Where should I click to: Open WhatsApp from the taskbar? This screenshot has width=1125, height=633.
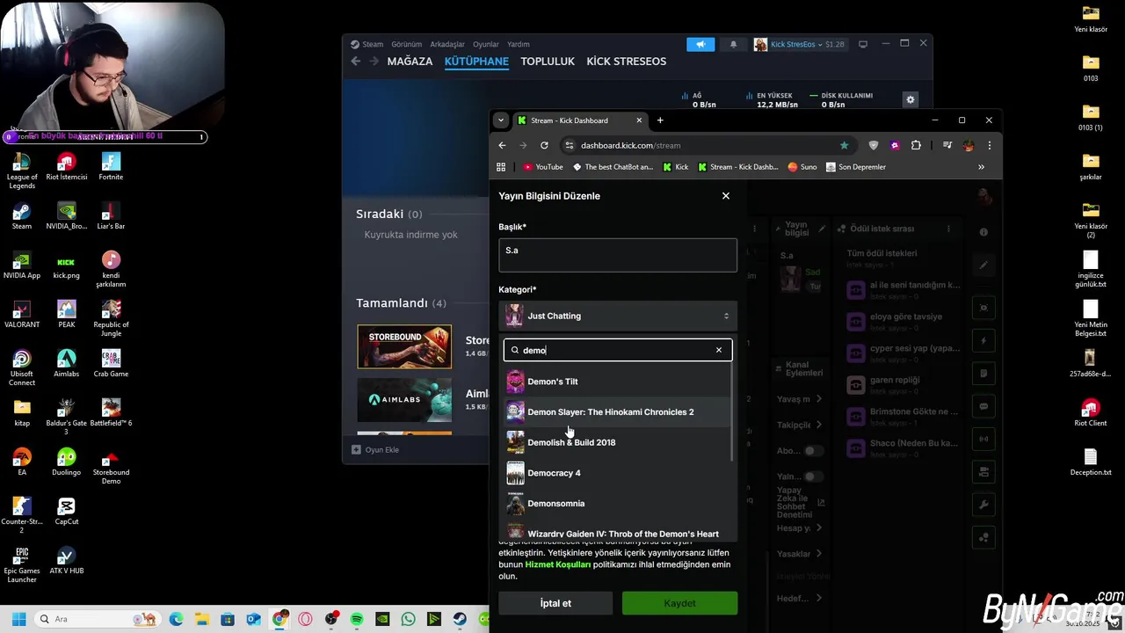[408, 619]
